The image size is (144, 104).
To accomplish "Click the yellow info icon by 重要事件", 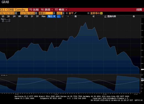I will 101,13.
